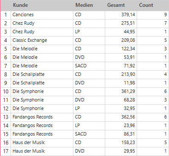This screenshot has width=169, height=156.
Task: Select row number 1 header
Action: click(6, 15)
